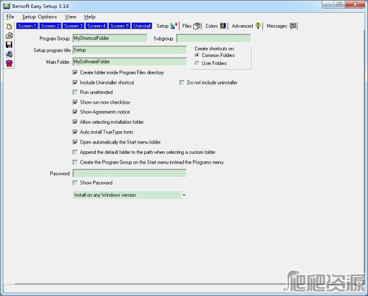This screenshot has height=296, width=368.
Task: Click into the Password input field
Action: [129, 173]
